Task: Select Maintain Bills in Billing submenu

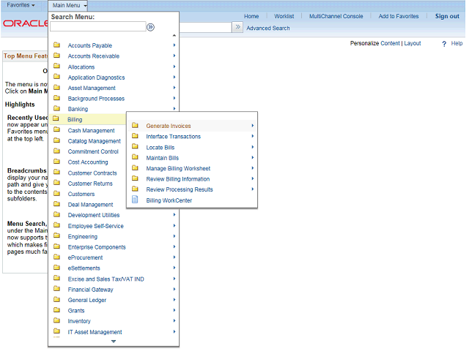Action: [163, 158]
